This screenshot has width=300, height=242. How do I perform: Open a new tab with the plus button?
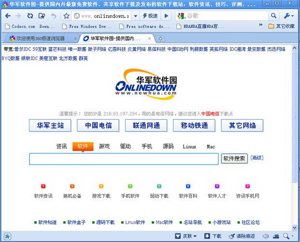[160, 39]
